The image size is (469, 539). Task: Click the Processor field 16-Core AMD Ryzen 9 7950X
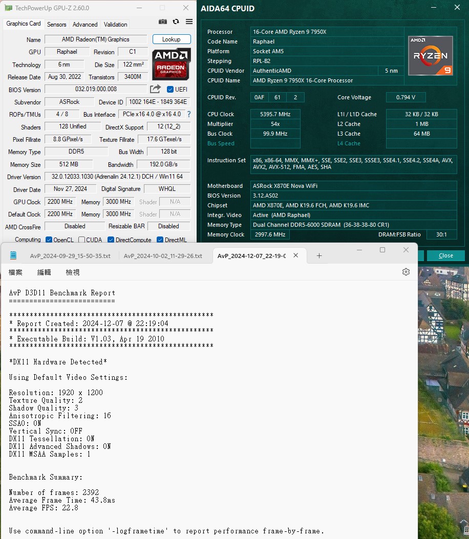pos(327,32)
